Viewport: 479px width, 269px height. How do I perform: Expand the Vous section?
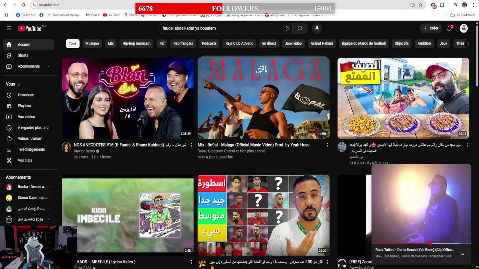13,84
